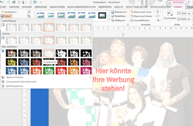Open the Bildeffekte dropdown
Screen dimensions: 193x126
point(119,16)
